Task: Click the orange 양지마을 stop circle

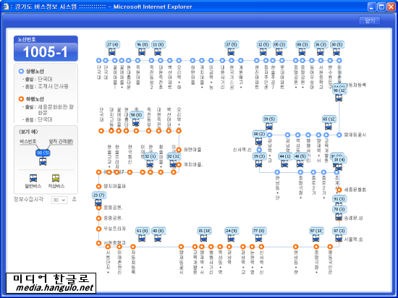Action: pos(98,186)
